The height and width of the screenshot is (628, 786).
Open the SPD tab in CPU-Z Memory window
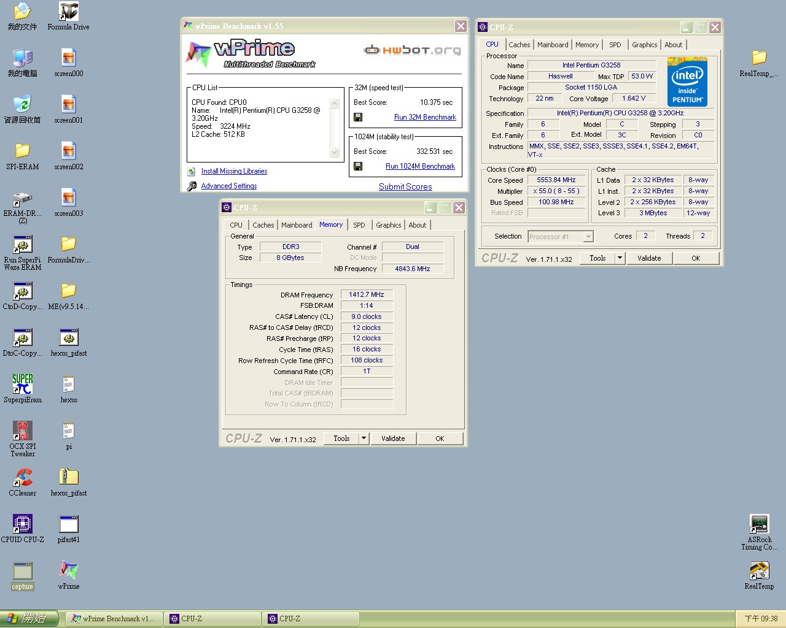coord(359,225)
